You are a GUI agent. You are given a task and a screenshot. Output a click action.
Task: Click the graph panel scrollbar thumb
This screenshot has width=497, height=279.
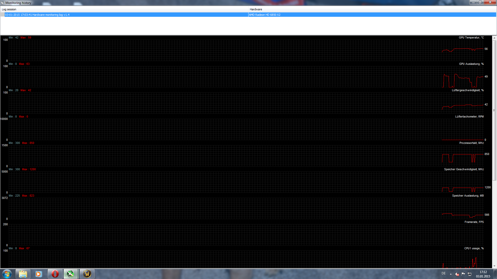(x=494, y=110)
